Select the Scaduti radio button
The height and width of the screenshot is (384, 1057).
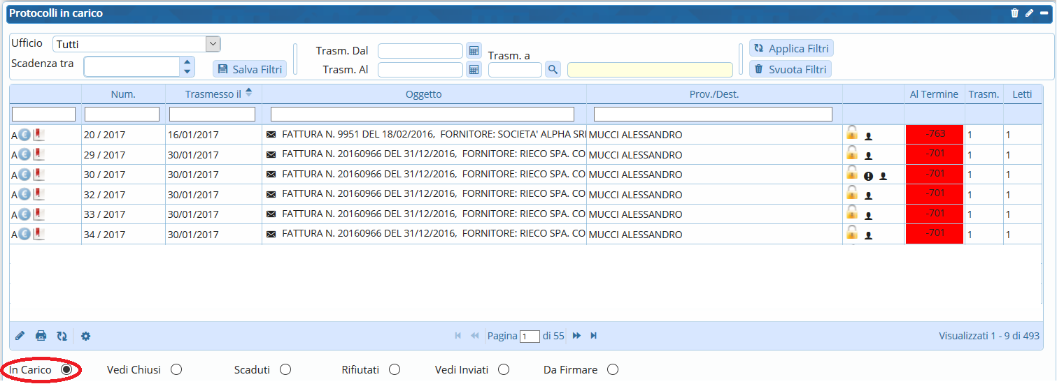(x=285, y=369)
